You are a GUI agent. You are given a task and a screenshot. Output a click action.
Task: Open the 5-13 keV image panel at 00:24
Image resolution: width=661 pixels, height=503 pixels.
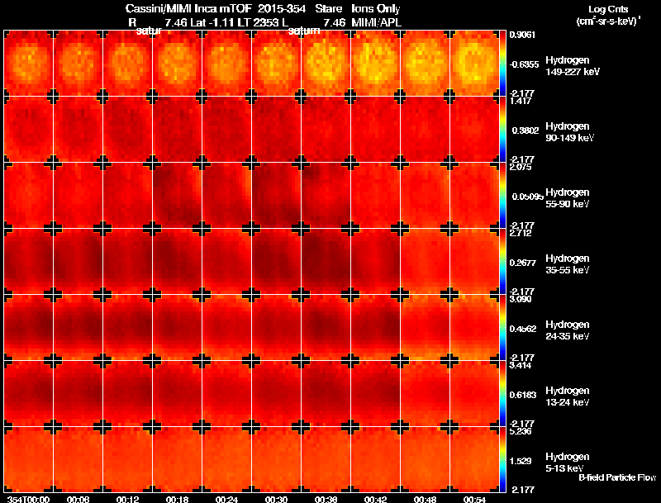coord(226,460)
